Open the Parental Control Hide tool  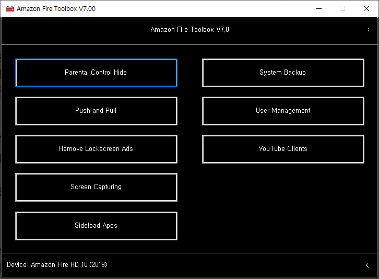pyautogui.click(x=96, y=73)
